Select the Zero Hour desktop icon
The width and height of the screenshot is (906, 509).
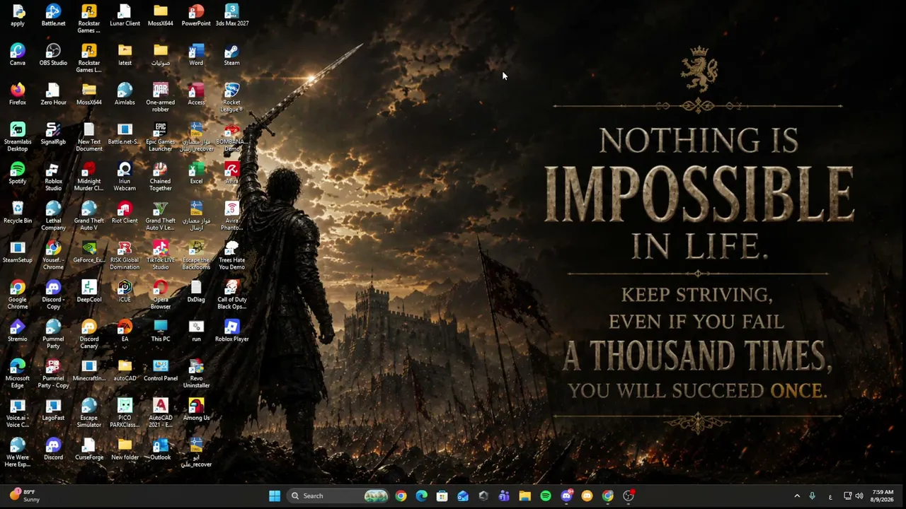[53, 95]
